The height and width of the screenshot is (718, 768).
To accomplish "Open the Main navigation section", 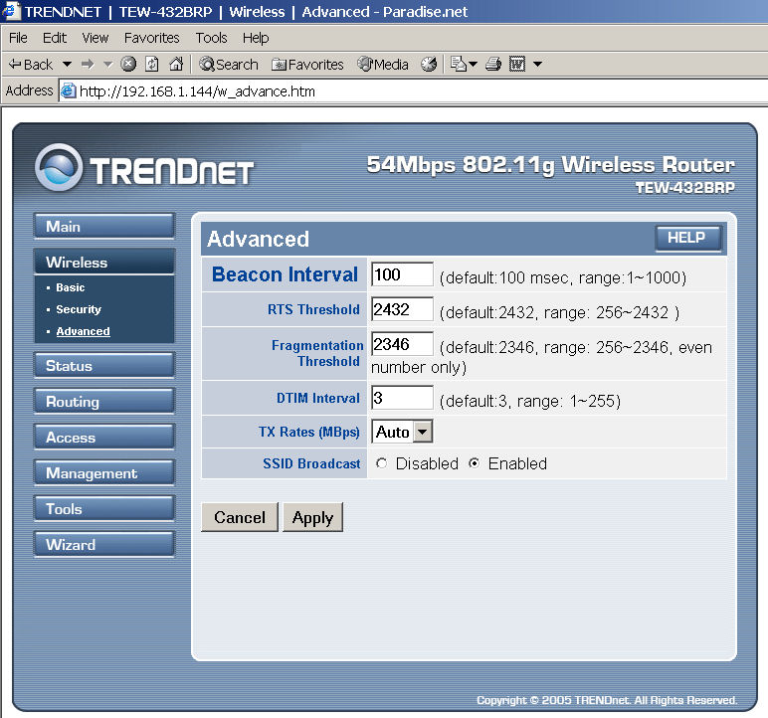I will [103, 227].
